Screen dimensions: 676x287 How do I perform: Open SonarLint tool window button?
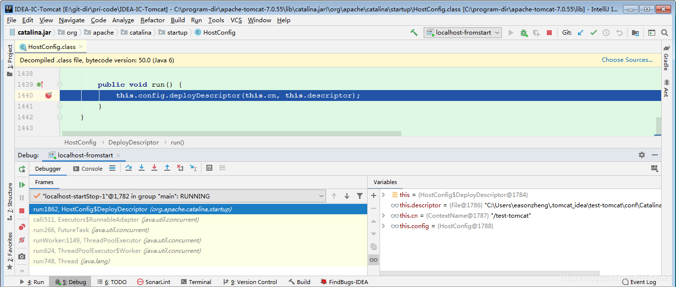pos(154,282)
